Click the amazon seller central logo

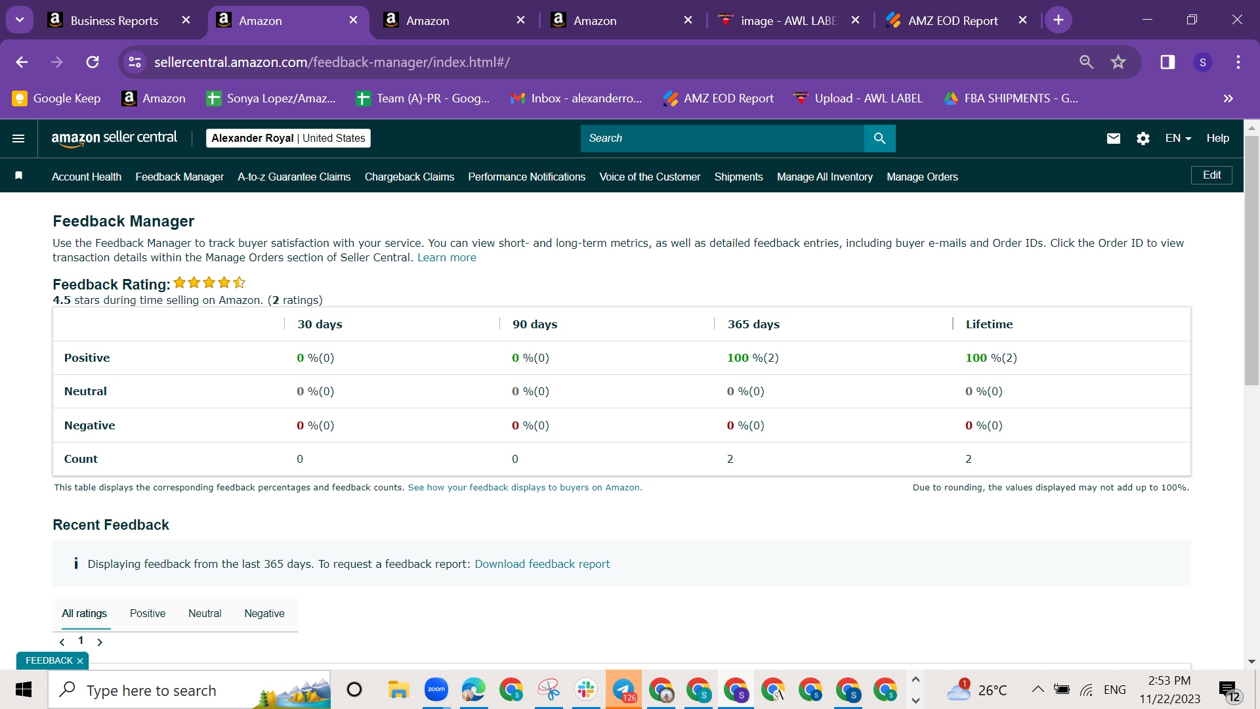point(114,139)
